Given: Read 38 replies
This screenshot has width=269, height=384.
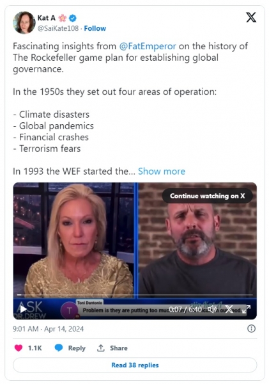Looking at the screenshot, I should tap(135, 365).
